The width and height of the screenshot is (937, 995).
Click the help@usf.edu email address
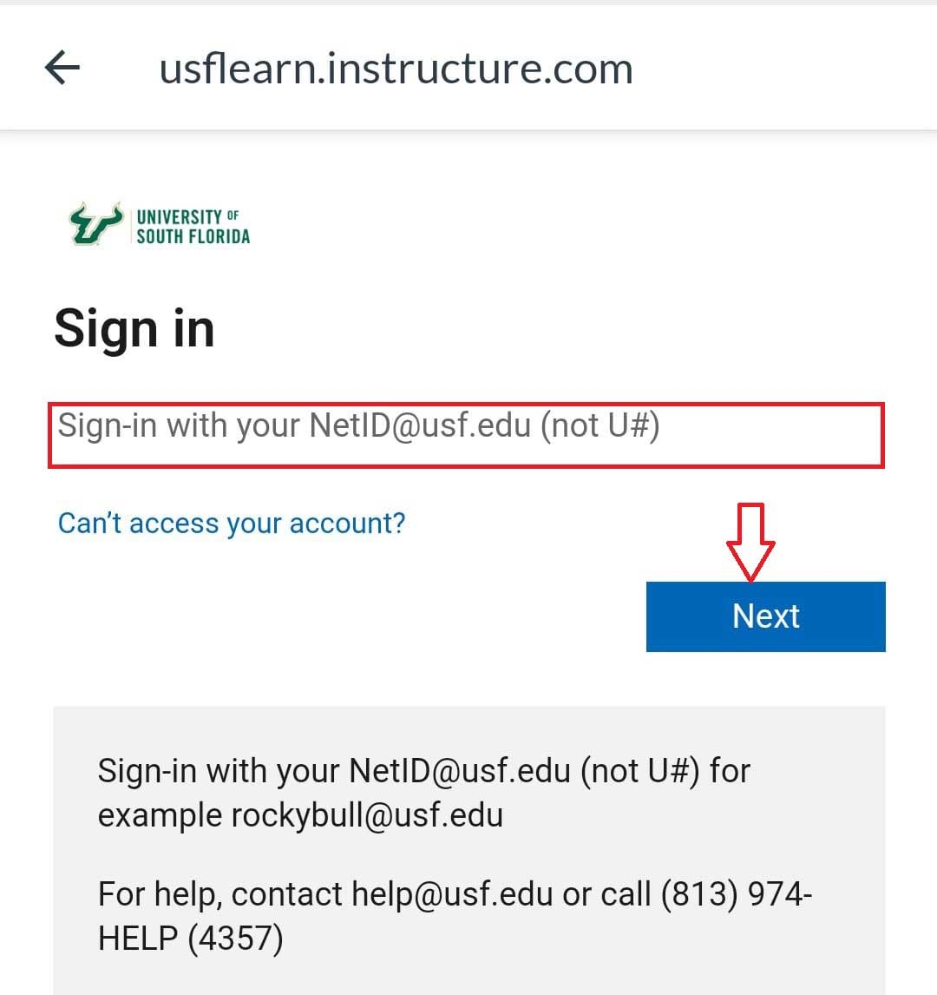[x=452, y=893]
